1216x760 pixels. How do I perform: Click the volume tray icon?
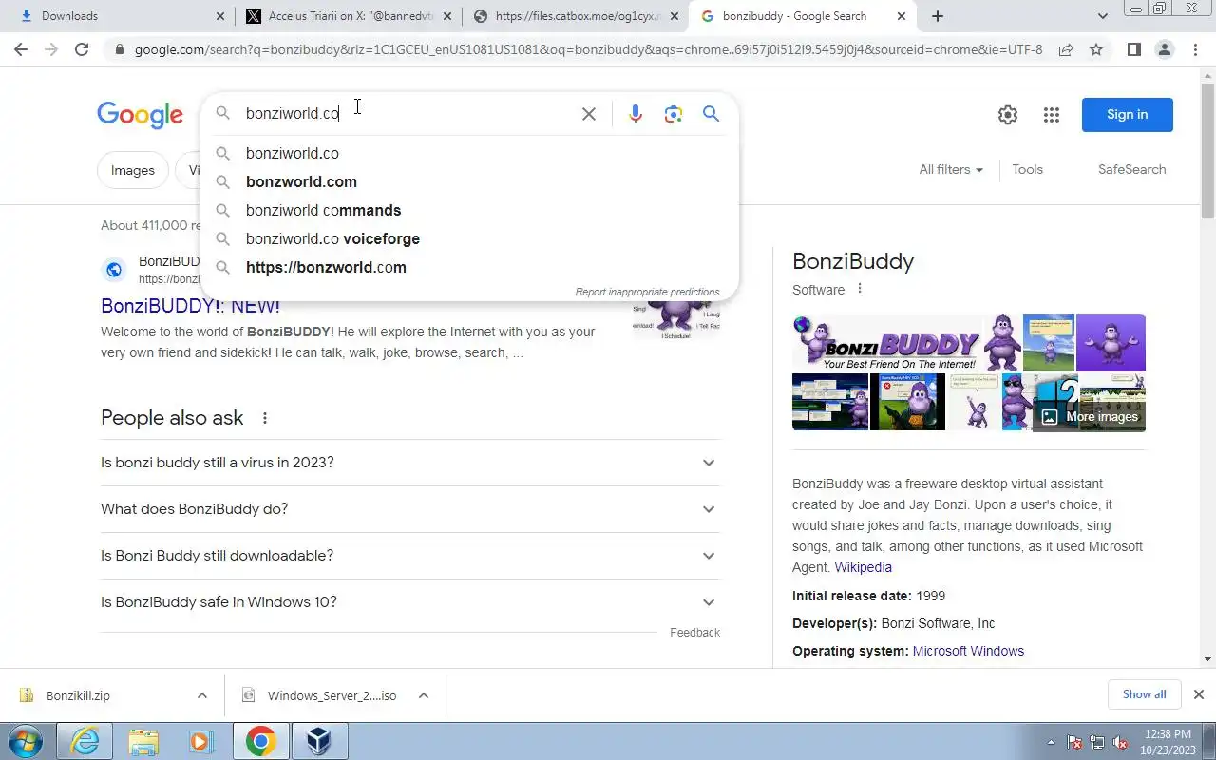[1120, 742]
